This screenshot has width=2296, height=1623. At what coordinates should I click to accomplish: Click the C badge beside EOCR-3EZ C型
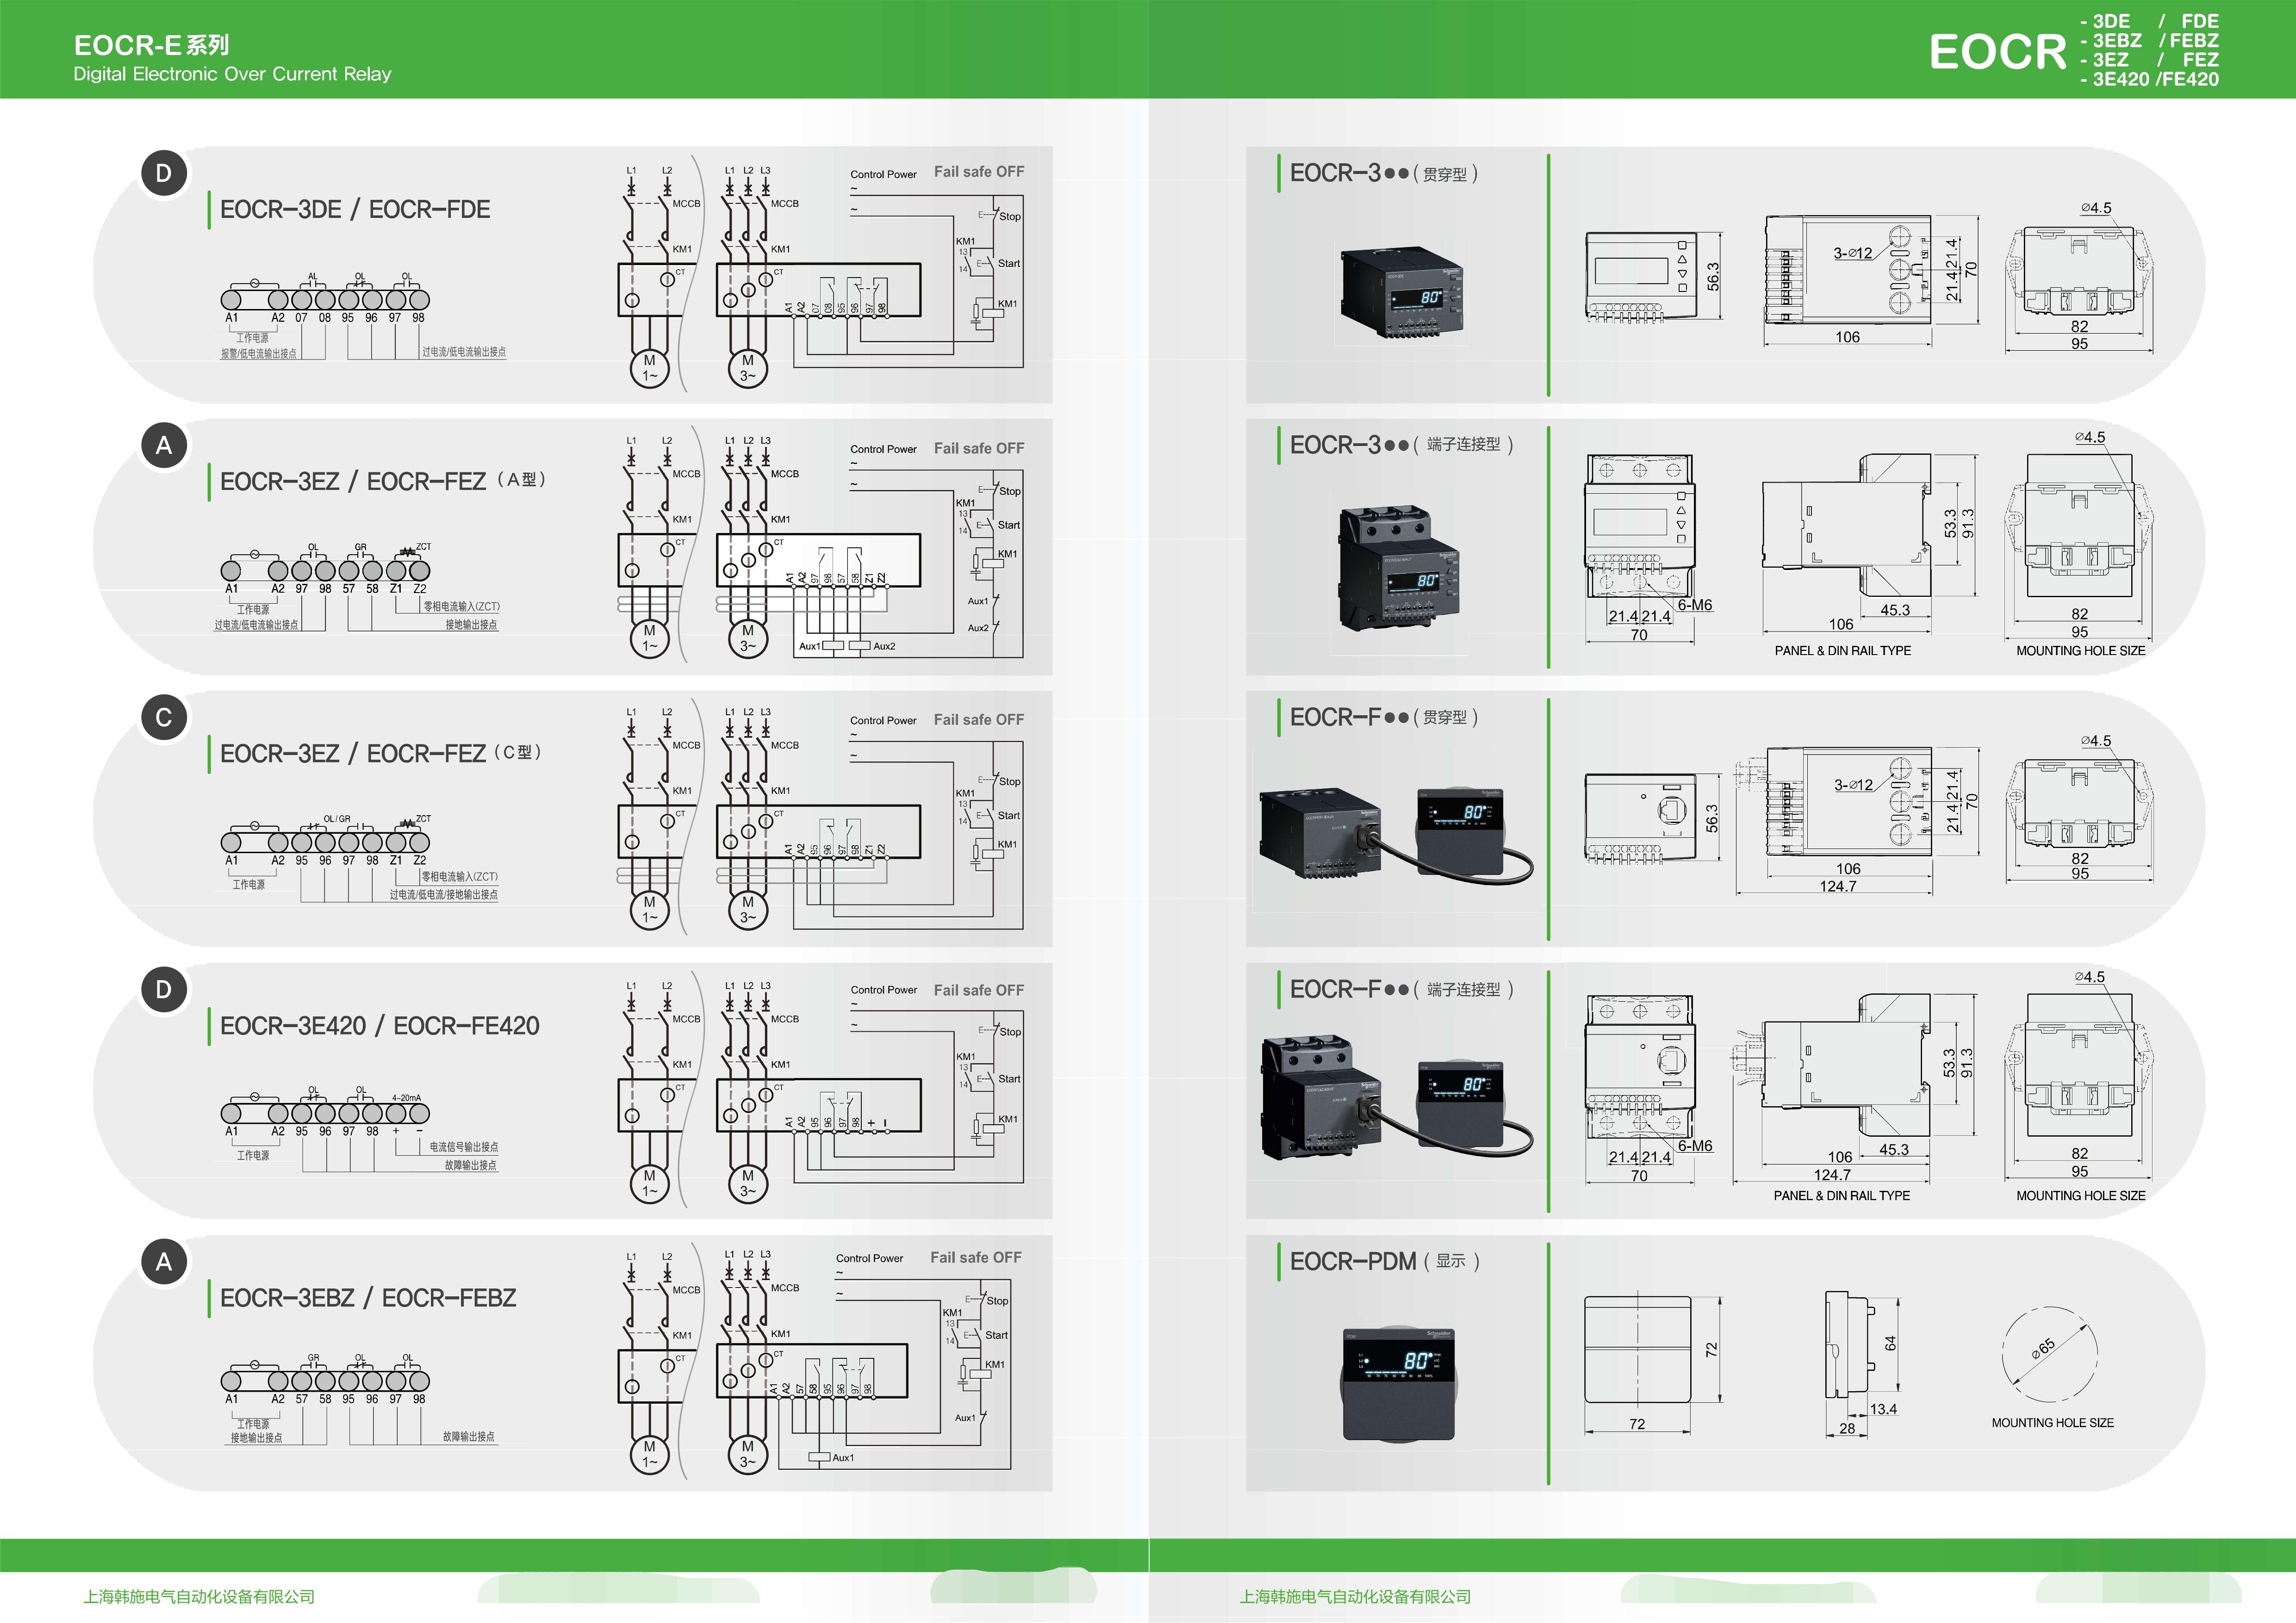(x=164, y=718)
